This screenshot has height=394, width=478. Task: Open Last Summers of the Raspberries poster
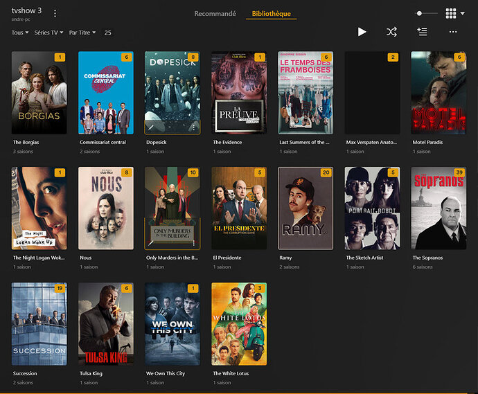[x=306, y=93]
